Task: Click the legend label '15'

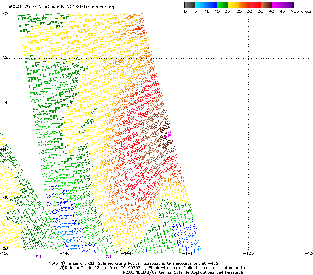Action: (x=217, y=11)
